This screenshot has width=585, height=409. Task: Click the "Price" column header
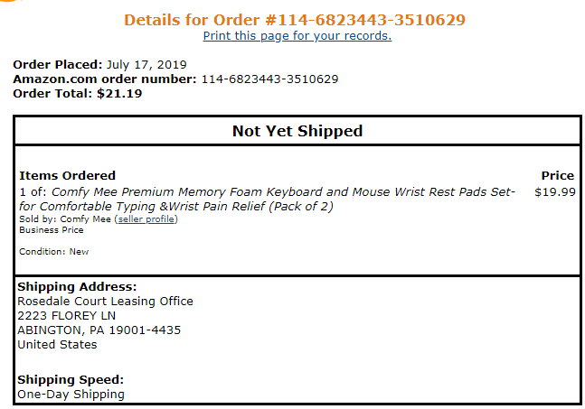tap(557, 175)
